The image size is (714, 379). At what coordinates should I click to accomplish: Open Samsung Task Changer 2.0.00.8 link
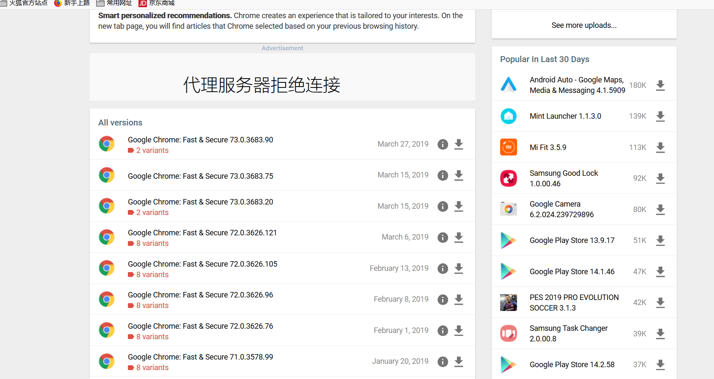pos(568,333)
